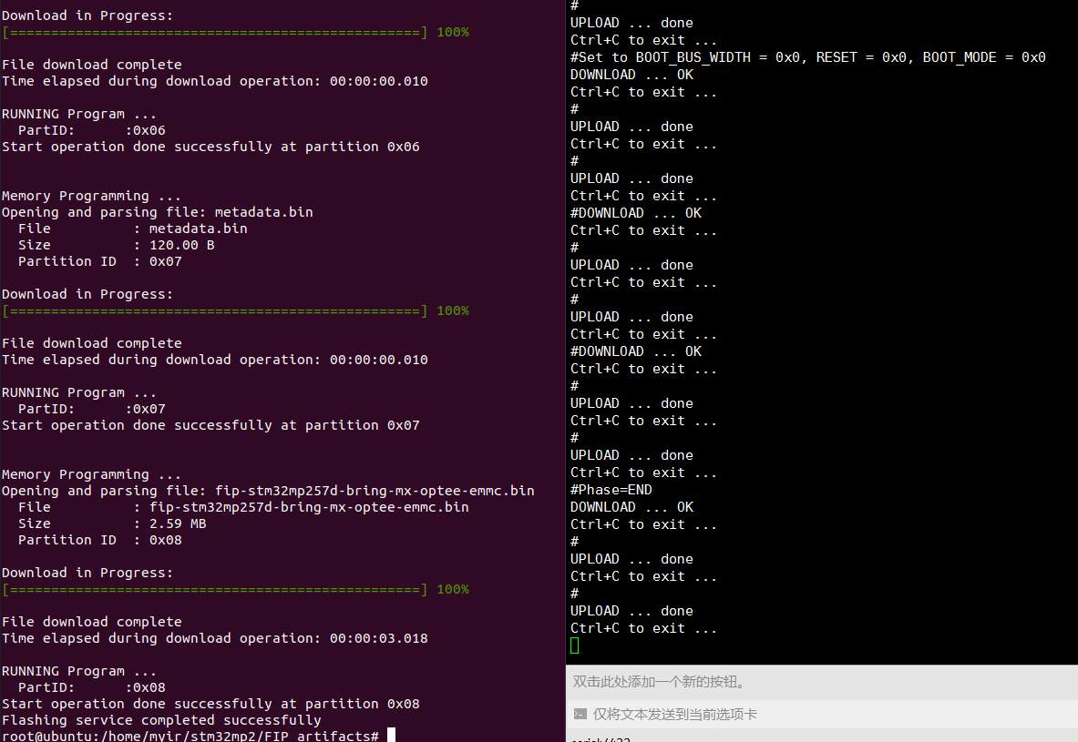Click the metadata.bin download progress bar
The height and width of the screenshot is (742, 1078).
215,310
